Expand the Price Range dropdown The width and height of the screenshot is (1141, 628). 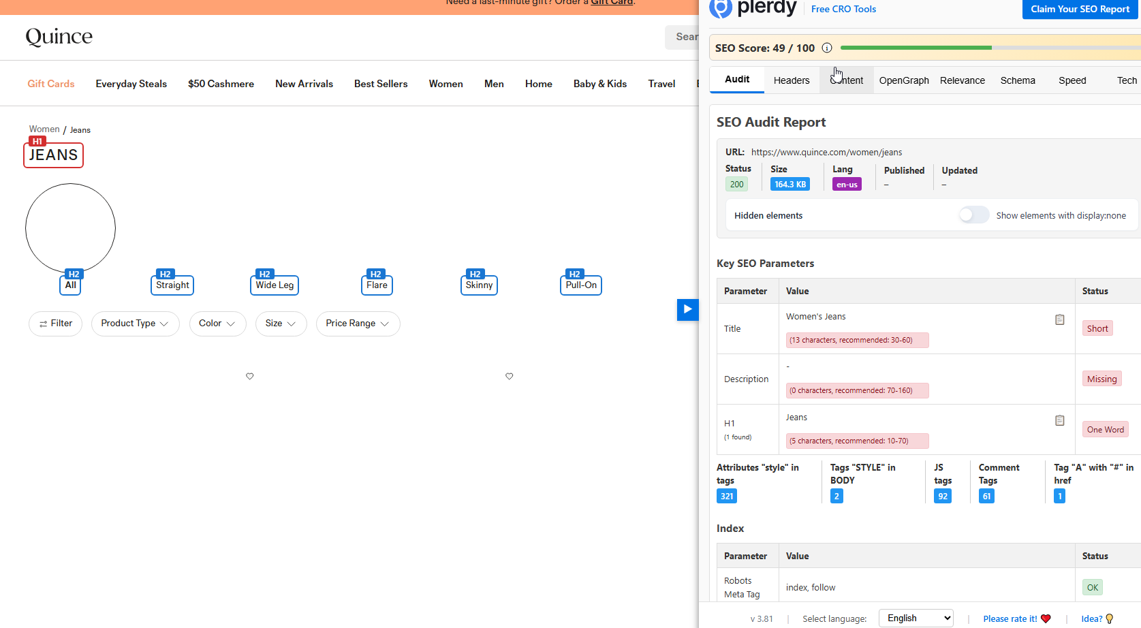[358, 324]
